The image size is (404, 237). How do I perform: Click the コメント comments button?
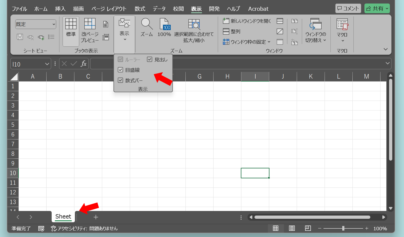pyautogui.click(x=348, y=8)
